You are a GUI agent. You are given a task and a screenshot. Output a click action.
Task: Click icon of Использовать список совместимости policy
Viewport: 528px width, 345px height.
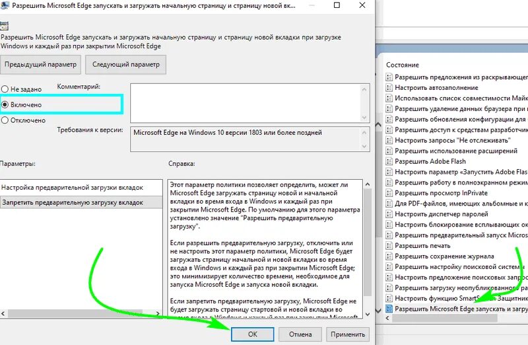[x=389, y=98]
